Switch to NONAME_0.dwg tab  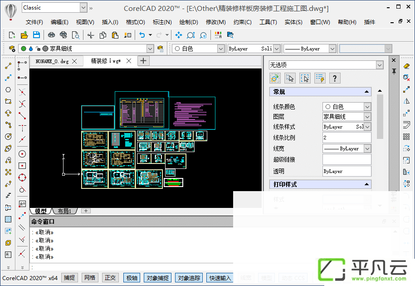point(52,61)
